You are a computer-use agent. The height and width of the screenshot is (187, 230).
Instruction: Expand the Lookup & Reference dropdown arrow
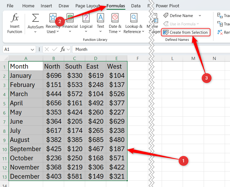pyautogui.click(x=143, y=31)
